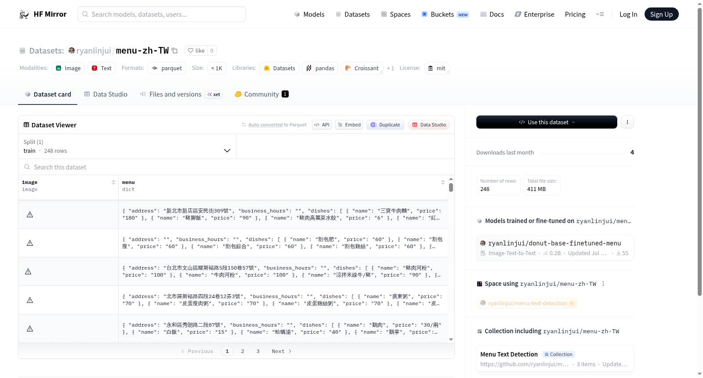Open the Use this dataset dropdown
Image resolution: width=703 pixels, height=378 pixels.
547,122
